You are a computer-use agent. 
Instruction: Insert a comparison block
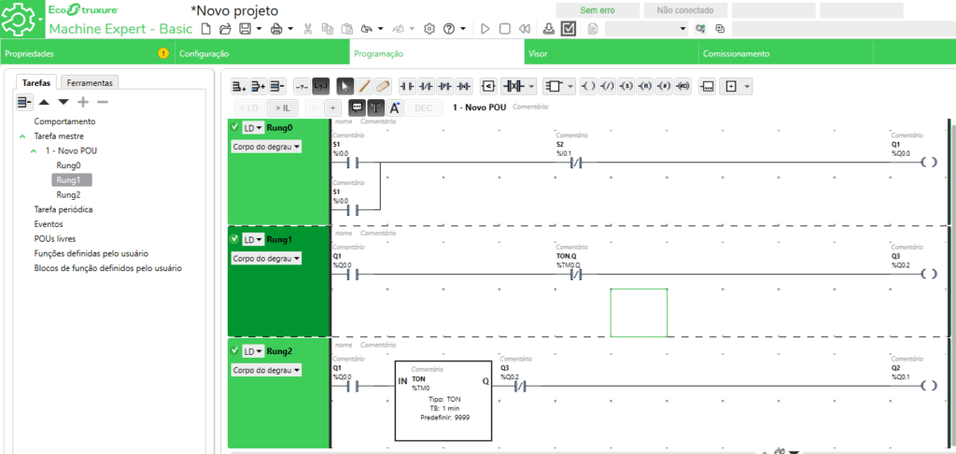tap(488, 87)
